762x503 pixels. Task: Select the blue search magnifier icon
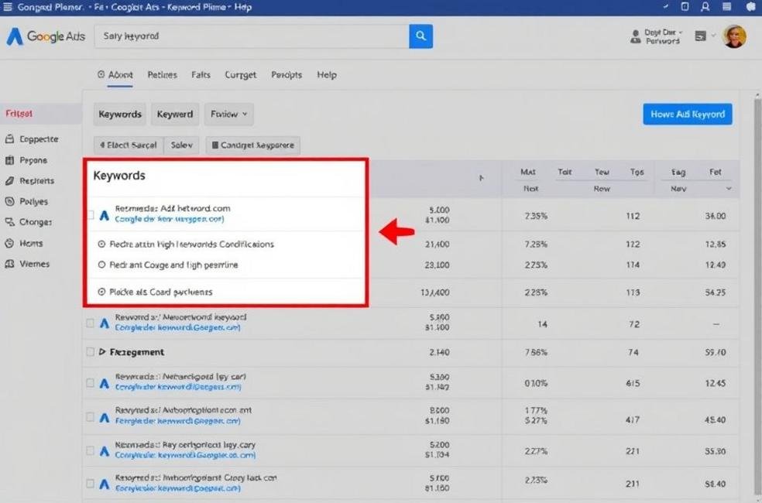pyautogui.click(x=420, y=36)
